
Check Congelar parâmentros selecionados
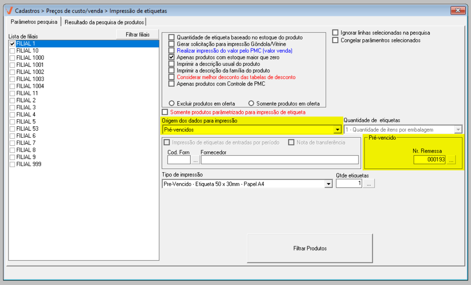[335, 40]
